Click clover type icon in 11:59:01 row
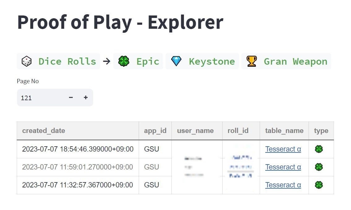 [x=319, y=167]
